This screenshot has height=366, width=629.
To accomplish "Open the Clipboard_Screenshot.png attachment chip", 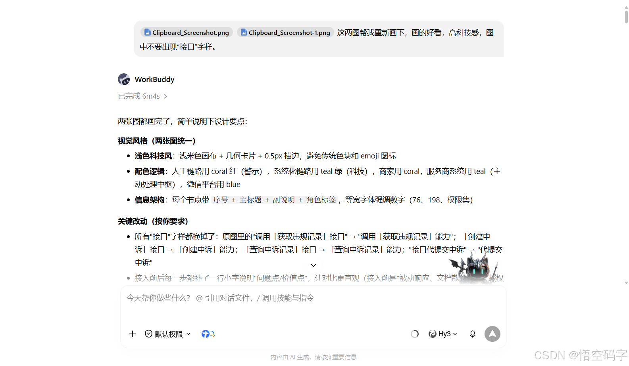I will pyautogui.click(x=187, y=32).
